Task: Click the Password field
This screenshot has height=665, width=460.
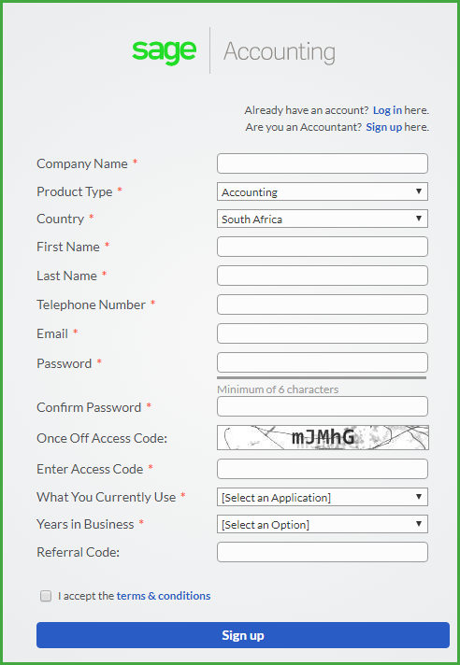Action: 323,362
